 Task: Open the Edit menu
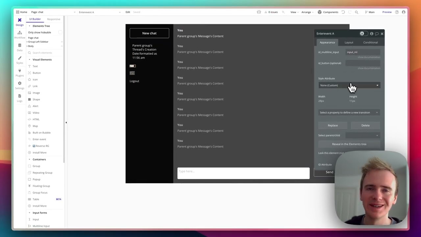pyautogui.click(x=128, y=12)
